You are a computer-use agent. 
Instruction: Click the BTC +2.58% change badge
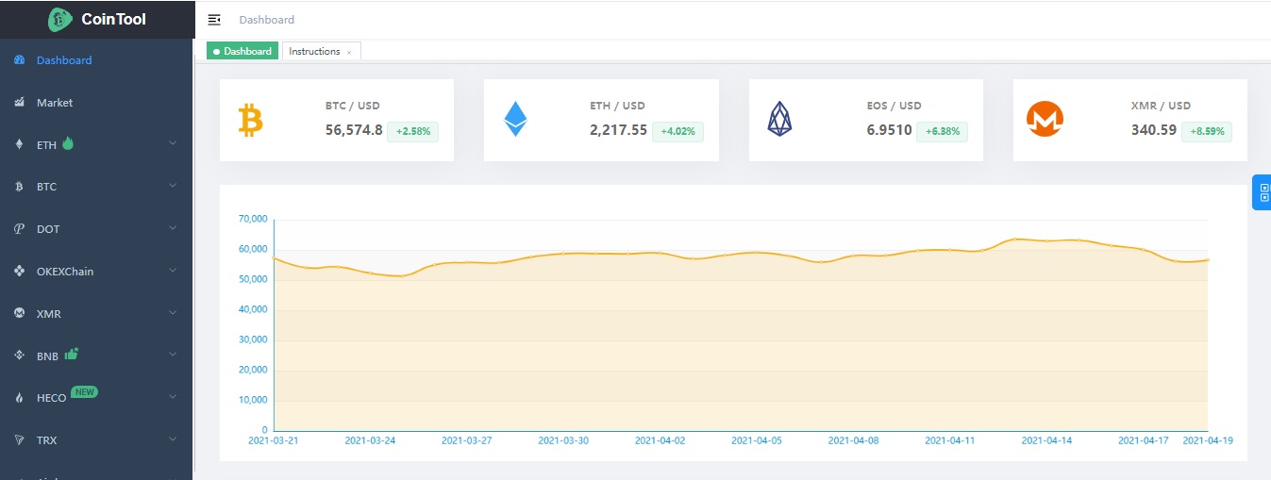tap(413, 131)
